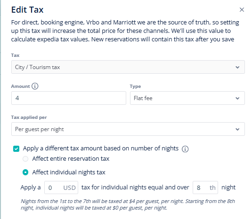Uncheck the different tax amount by nights checkbox
The width and height of the screenshot is (252, 219).
coord(16,149)
